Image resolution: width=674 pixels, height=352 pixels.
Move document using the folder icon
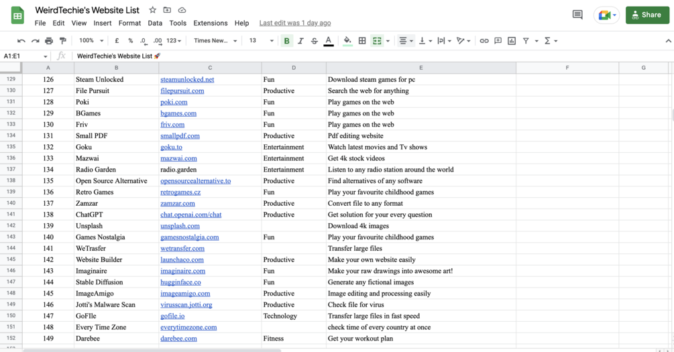167,10
